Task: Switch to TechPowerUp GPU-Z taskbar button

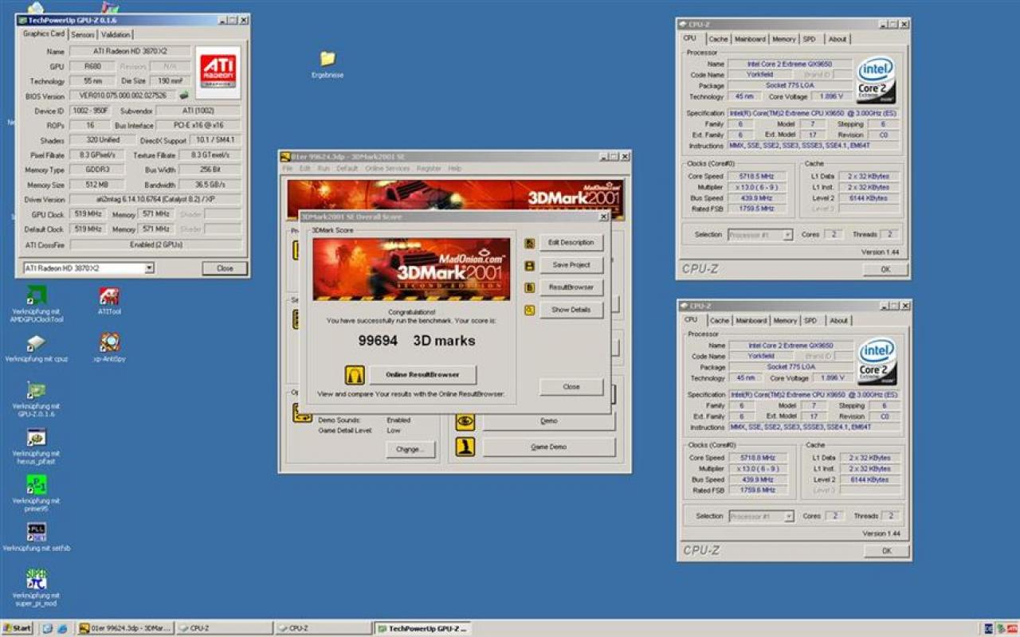Action: point(422,628)
